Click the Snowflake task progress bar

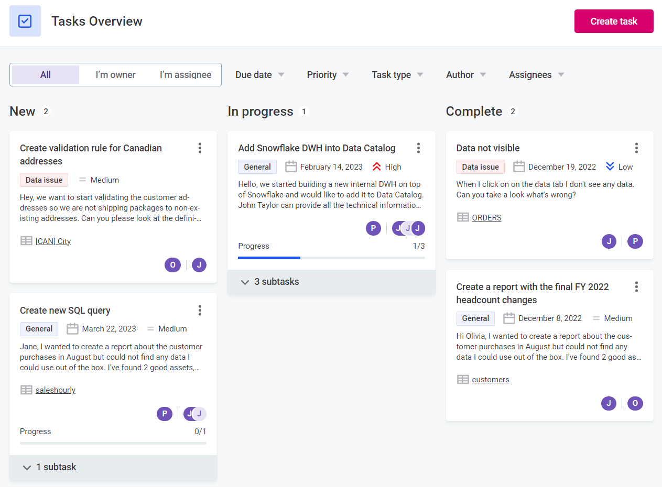coord(331,258)
